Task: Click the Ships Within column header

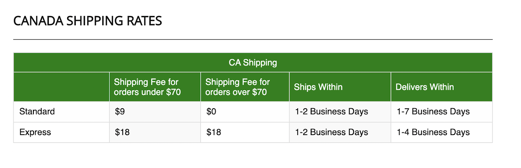Action: (318, 87)
